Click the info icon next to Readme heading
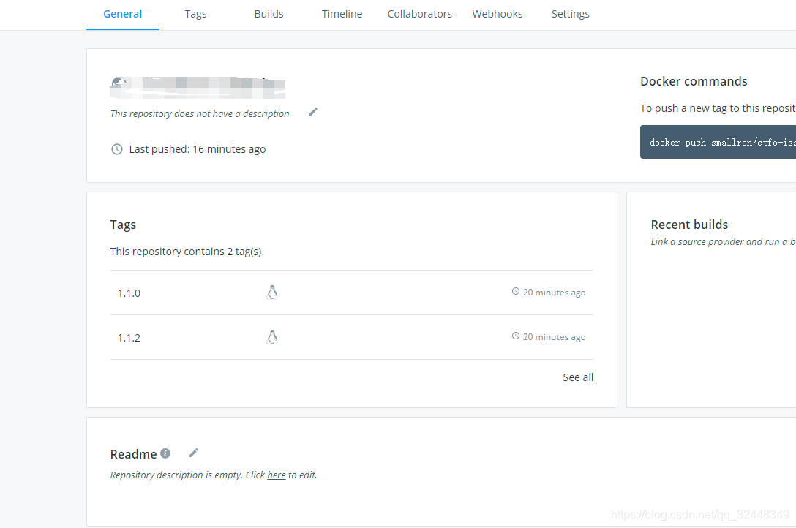The image size is (796, 528). tap(165, 453)
